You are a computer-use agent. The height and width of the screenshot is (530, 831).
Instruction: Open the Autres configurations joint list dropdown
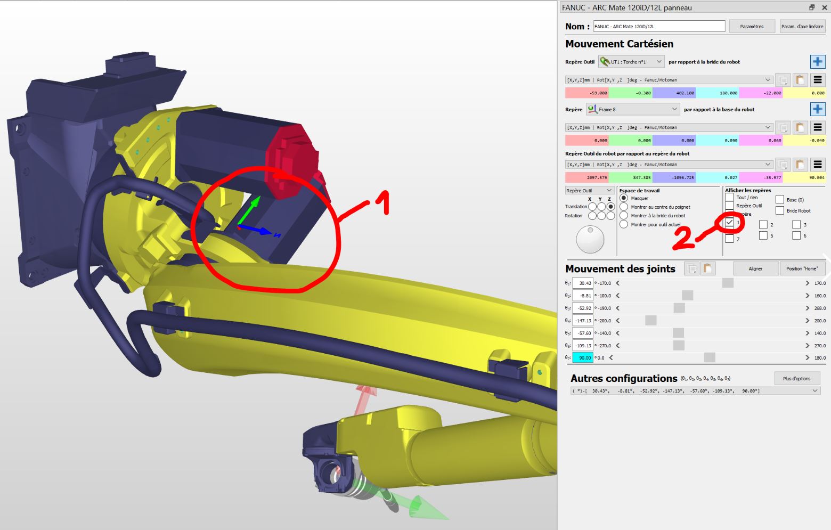tap(695, 391)
